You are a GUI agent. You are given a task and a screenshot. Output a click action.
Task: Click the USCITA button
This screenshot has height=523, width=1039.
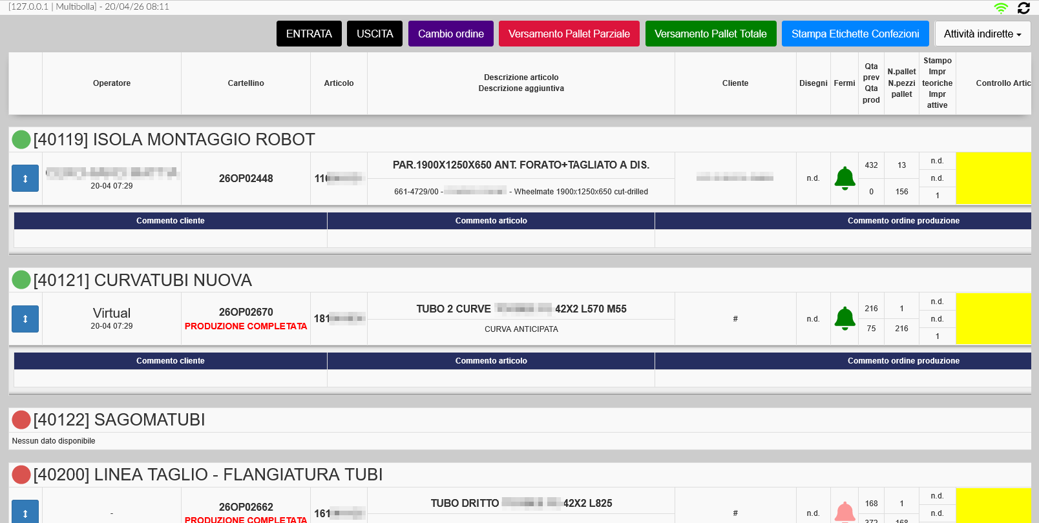(375, 34)
